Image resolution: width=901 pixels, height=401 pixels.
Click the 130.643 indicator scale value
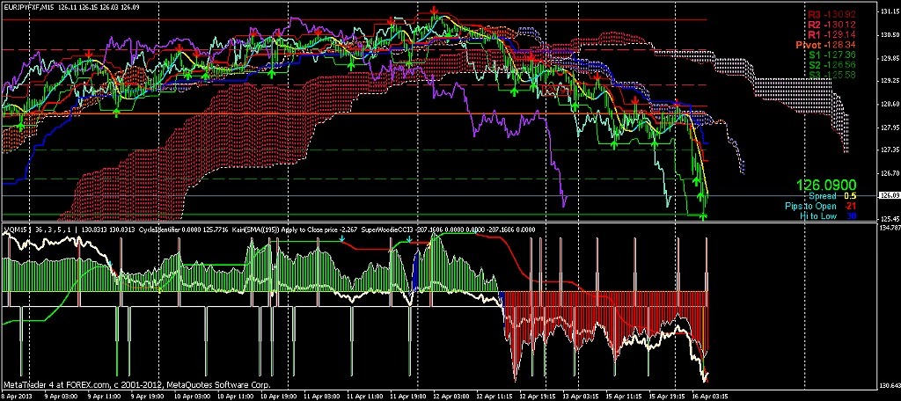[x=890, y=384]
